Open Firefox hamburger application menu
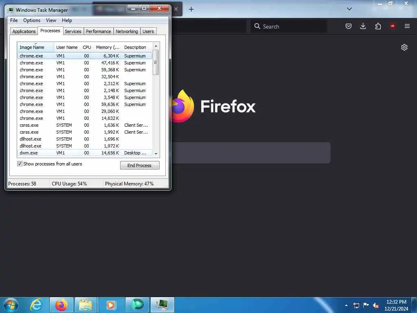This screenshot has width=417, height=313. click(407, 26)
